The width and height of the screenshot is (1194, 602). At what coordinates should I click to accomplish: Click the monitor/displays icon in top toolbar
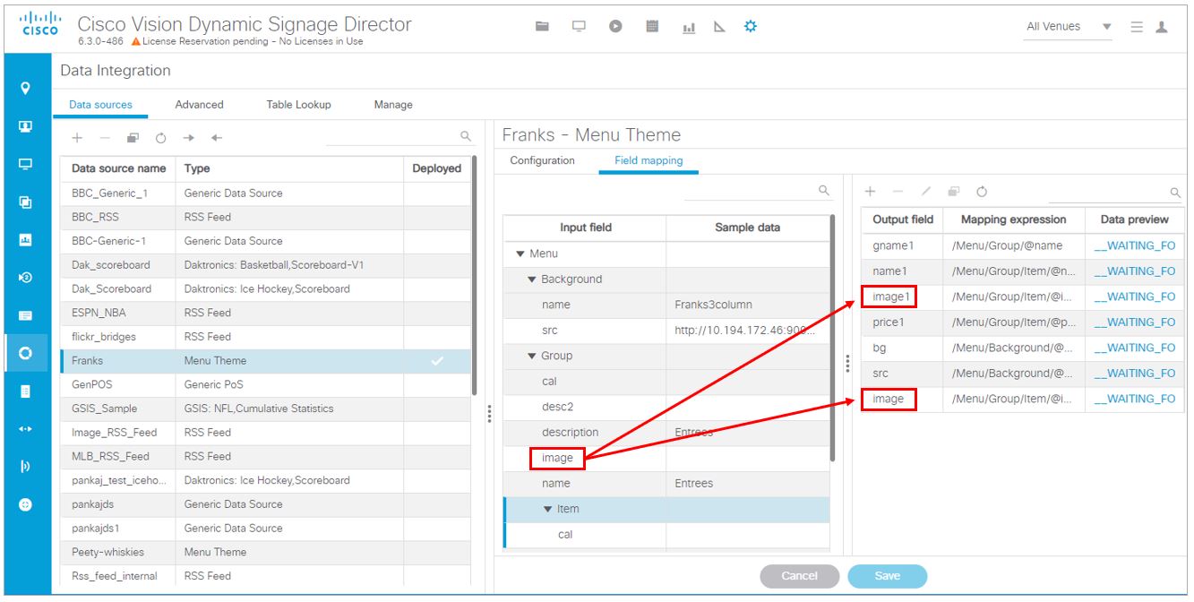(x=578, y=26)
